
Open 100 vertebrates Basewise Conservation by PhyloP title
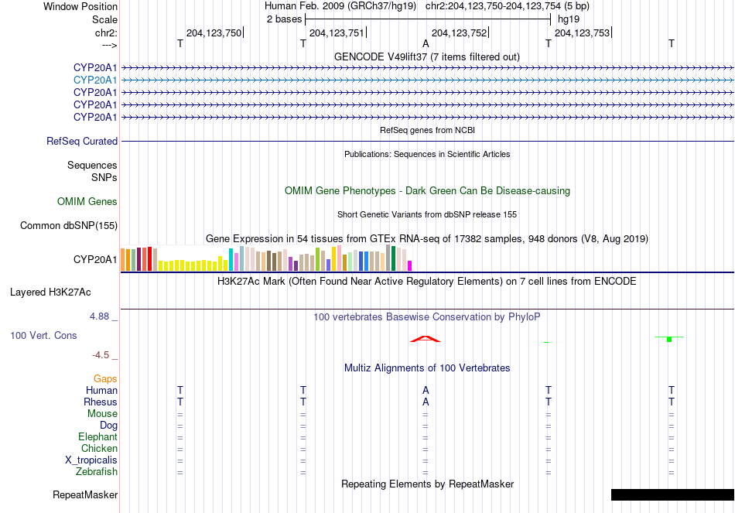click(426, 317)
